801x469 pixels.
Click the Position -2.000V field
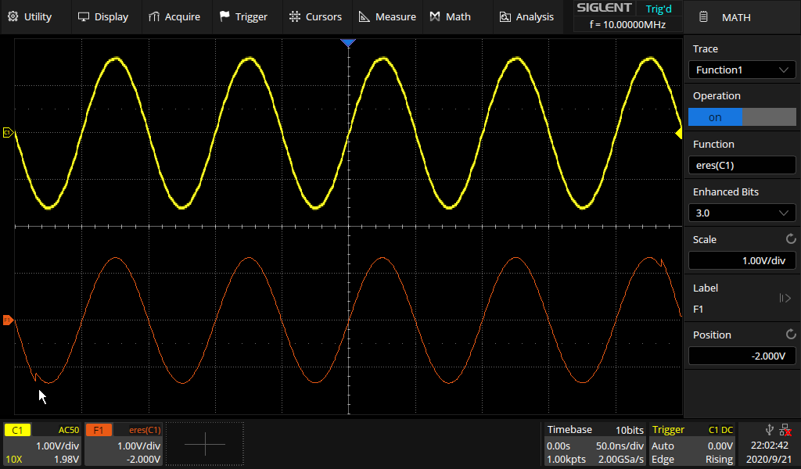click(742, 356)
